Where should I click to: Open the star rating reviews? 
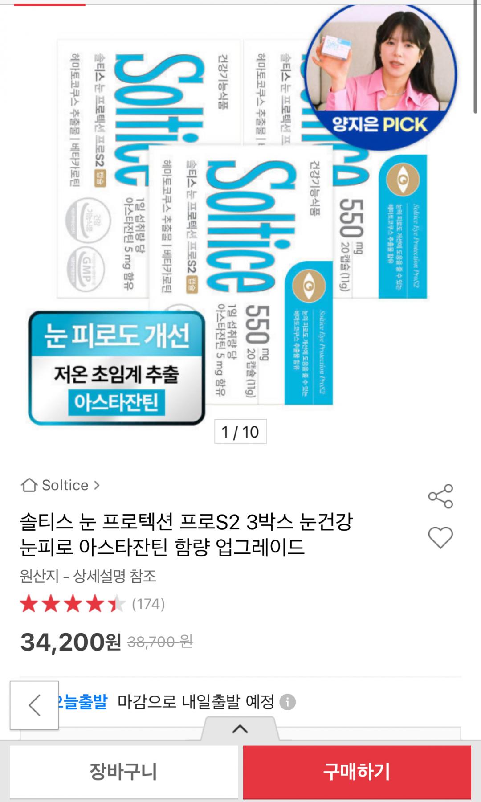coord(73,605)
